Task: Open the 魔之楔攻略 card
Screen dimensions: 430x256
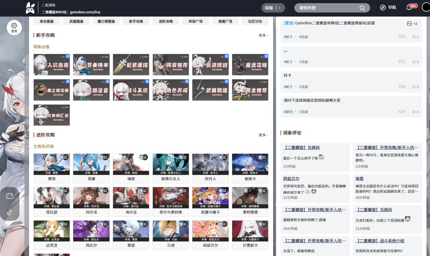Action: click(x=51, y=90)
